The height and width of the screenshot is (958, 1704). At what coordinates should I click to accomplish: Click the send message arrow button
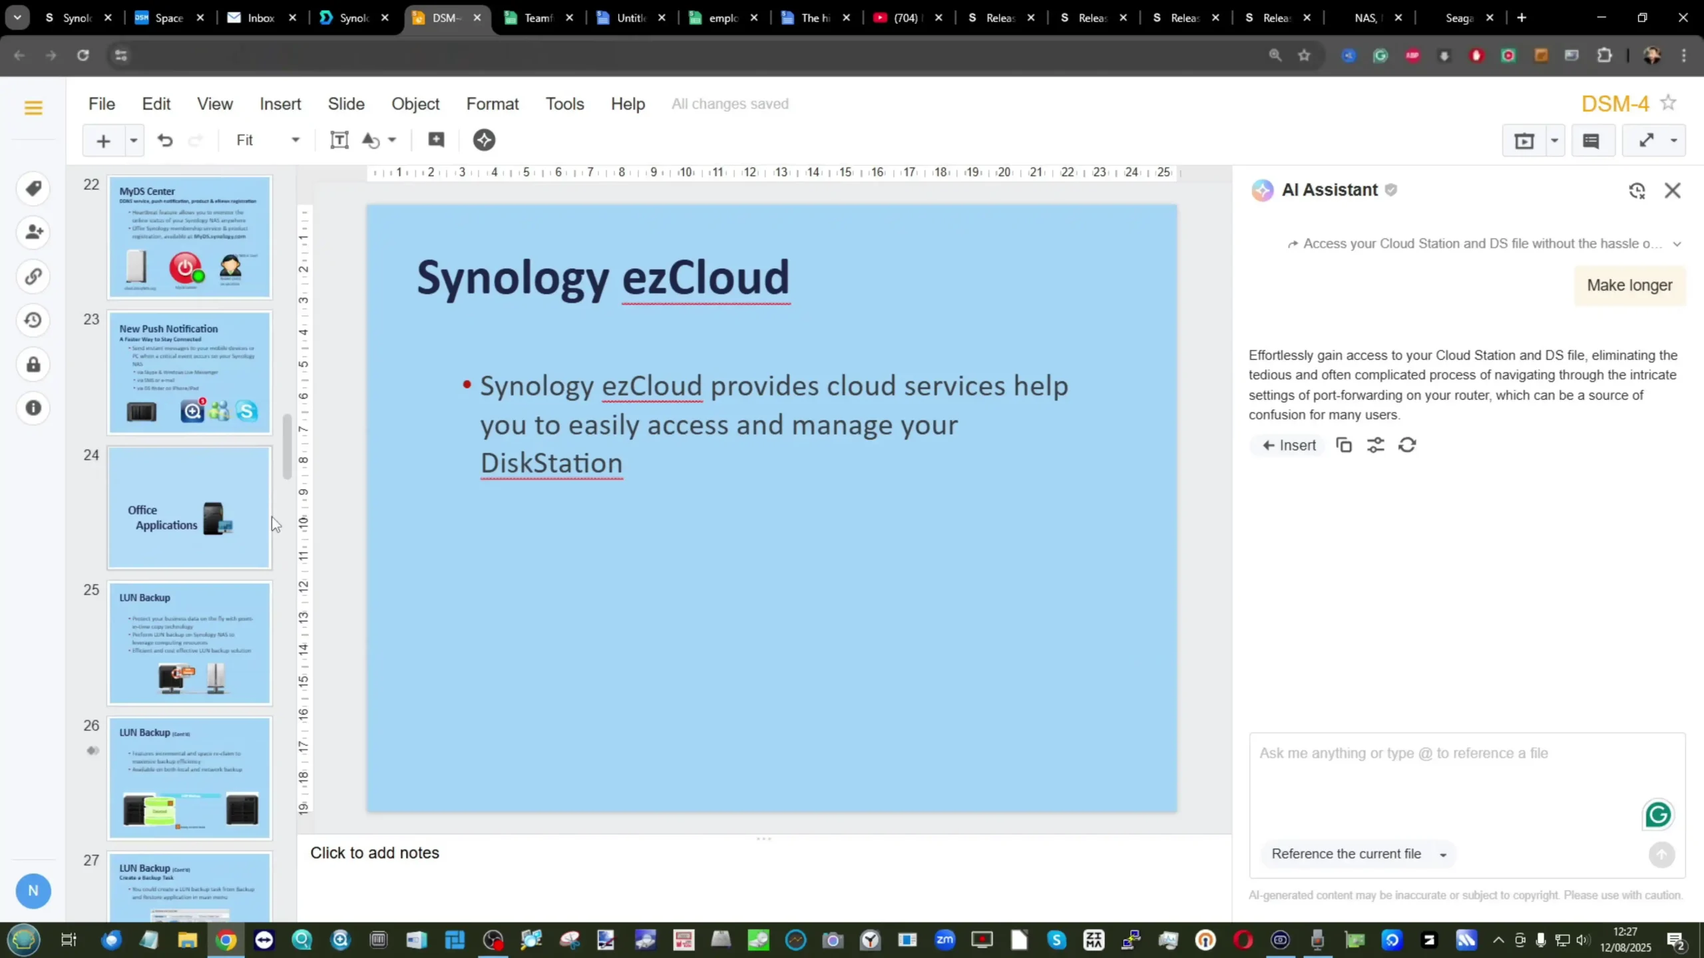[1661, 855]
